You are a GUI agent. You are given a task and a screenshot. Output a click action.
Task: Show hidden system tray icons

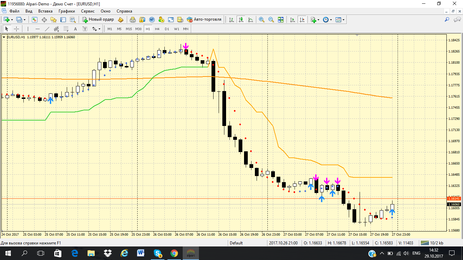(x=382, y=253)
